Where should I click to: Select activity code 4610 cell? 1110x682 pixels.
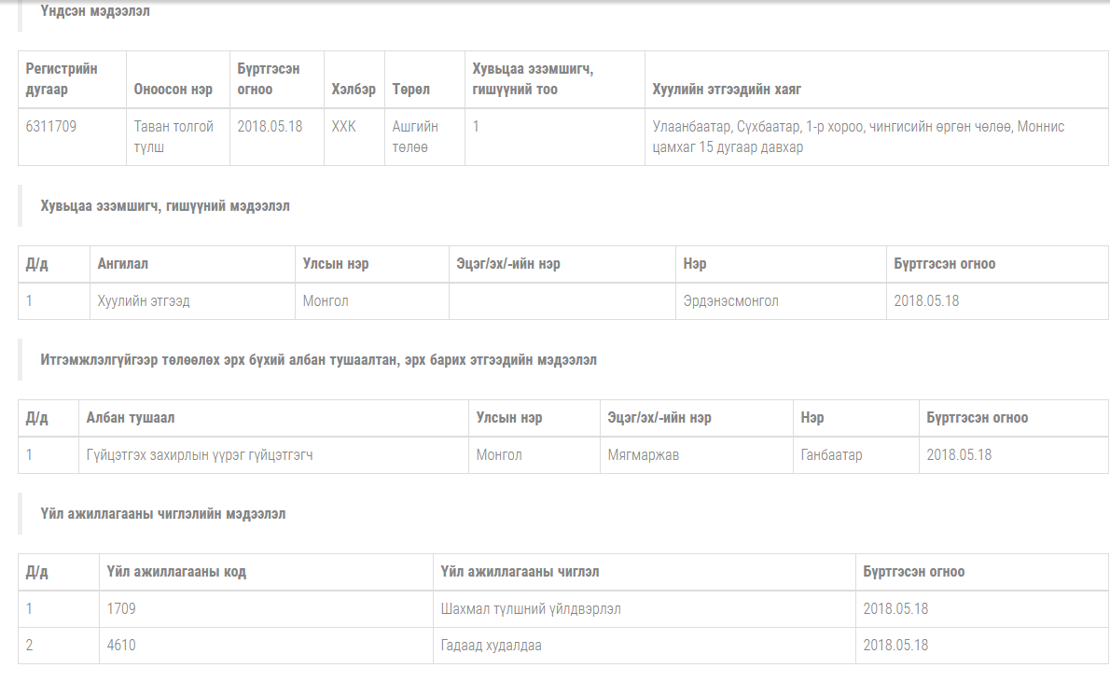[121, 646]
